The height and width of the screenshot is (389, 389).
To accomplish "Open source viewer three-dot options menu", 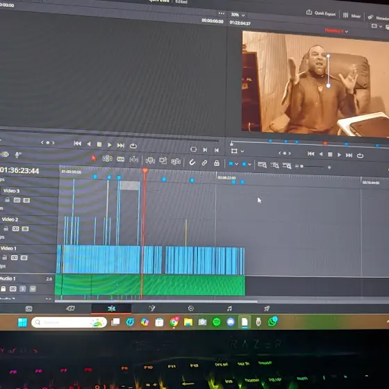I will point(222,13).
